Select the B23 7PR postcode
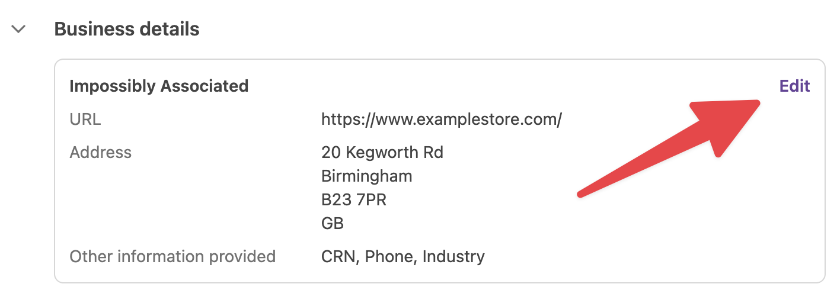The width and height of the screenshot is (837, 300). [x=353, y=200]
